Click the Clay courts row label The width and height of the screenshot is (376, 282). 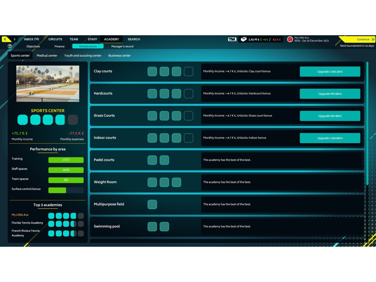pyautogui.click(x=103, y=71)
